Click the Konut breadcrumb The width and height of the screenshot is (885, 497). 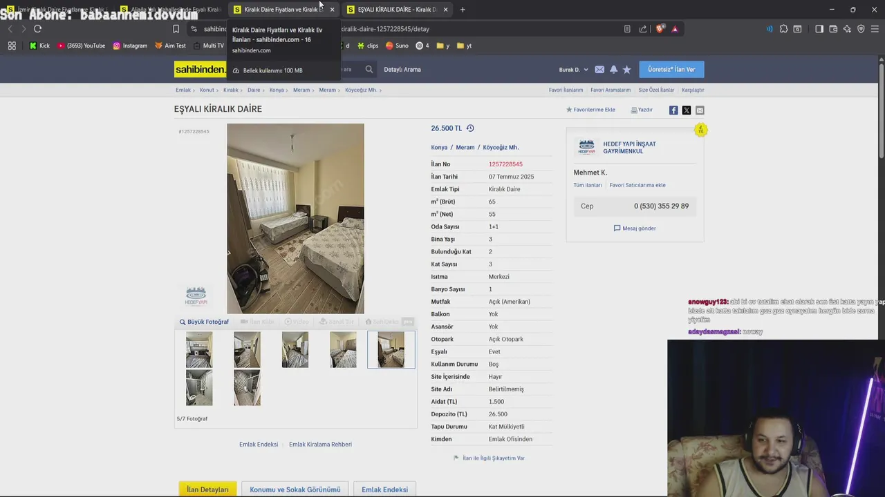click(x=207, y=90)
